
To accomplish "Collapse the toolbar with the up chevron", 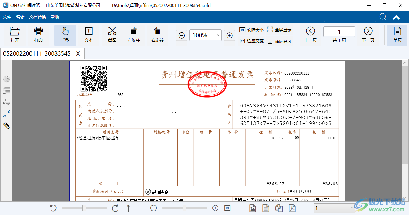I will pos(396,17).
